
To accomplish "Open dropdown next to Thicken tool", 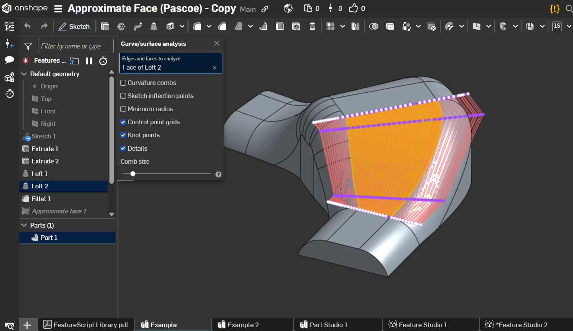I will click(182, 26).
